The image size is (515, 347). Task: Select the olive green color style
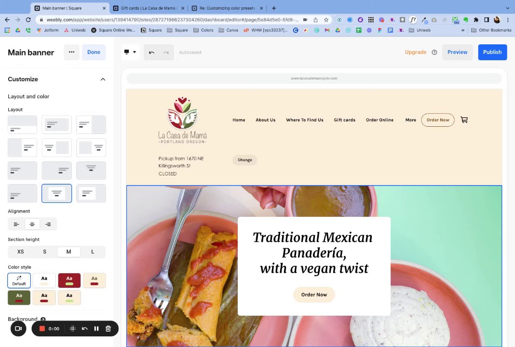pyautogui.click(x=19, y=298)
